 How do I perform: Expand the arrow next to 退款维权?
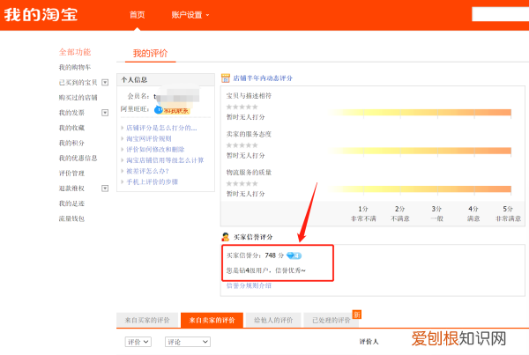105,189
